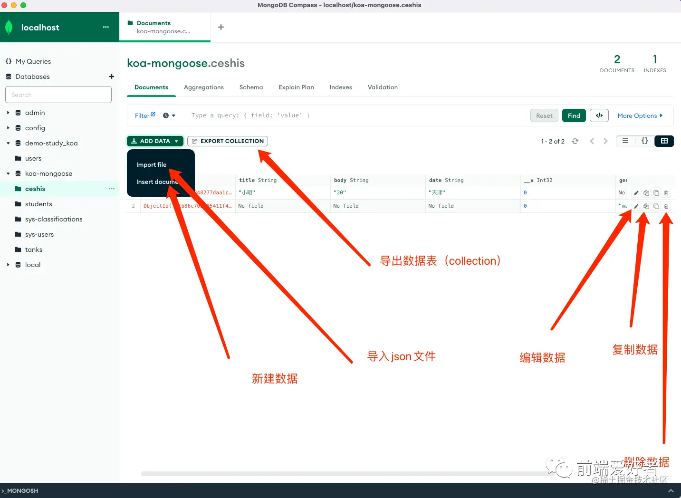Open the export query to code button
The height and width of the screenshot is (498, 681).
coord(599,115)
